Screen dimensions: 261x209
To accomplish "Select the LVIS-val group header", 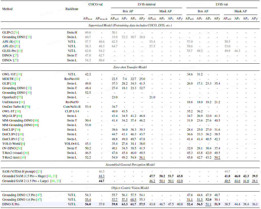I will (x=222, y=5).
